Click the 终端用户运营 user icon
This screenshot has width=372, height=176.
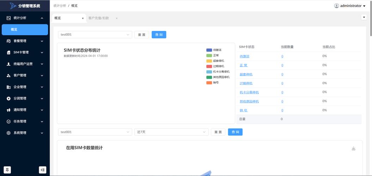8,64
